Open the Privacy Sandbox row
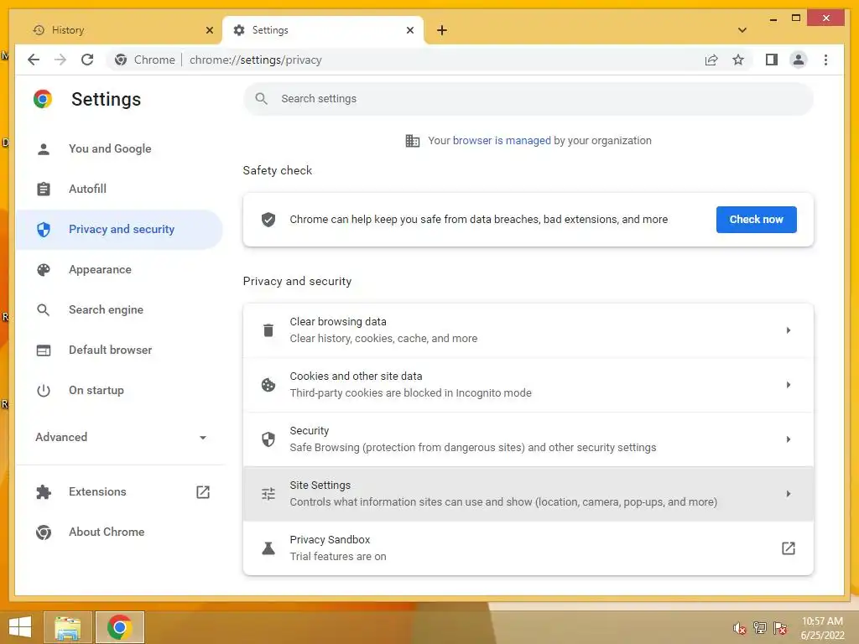This screenshot has height=644, width=859. [528, 548]
